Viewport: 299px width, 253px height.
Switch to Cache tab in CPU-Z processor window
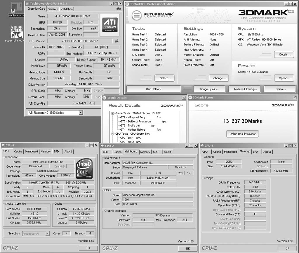(x=18, y=152)
